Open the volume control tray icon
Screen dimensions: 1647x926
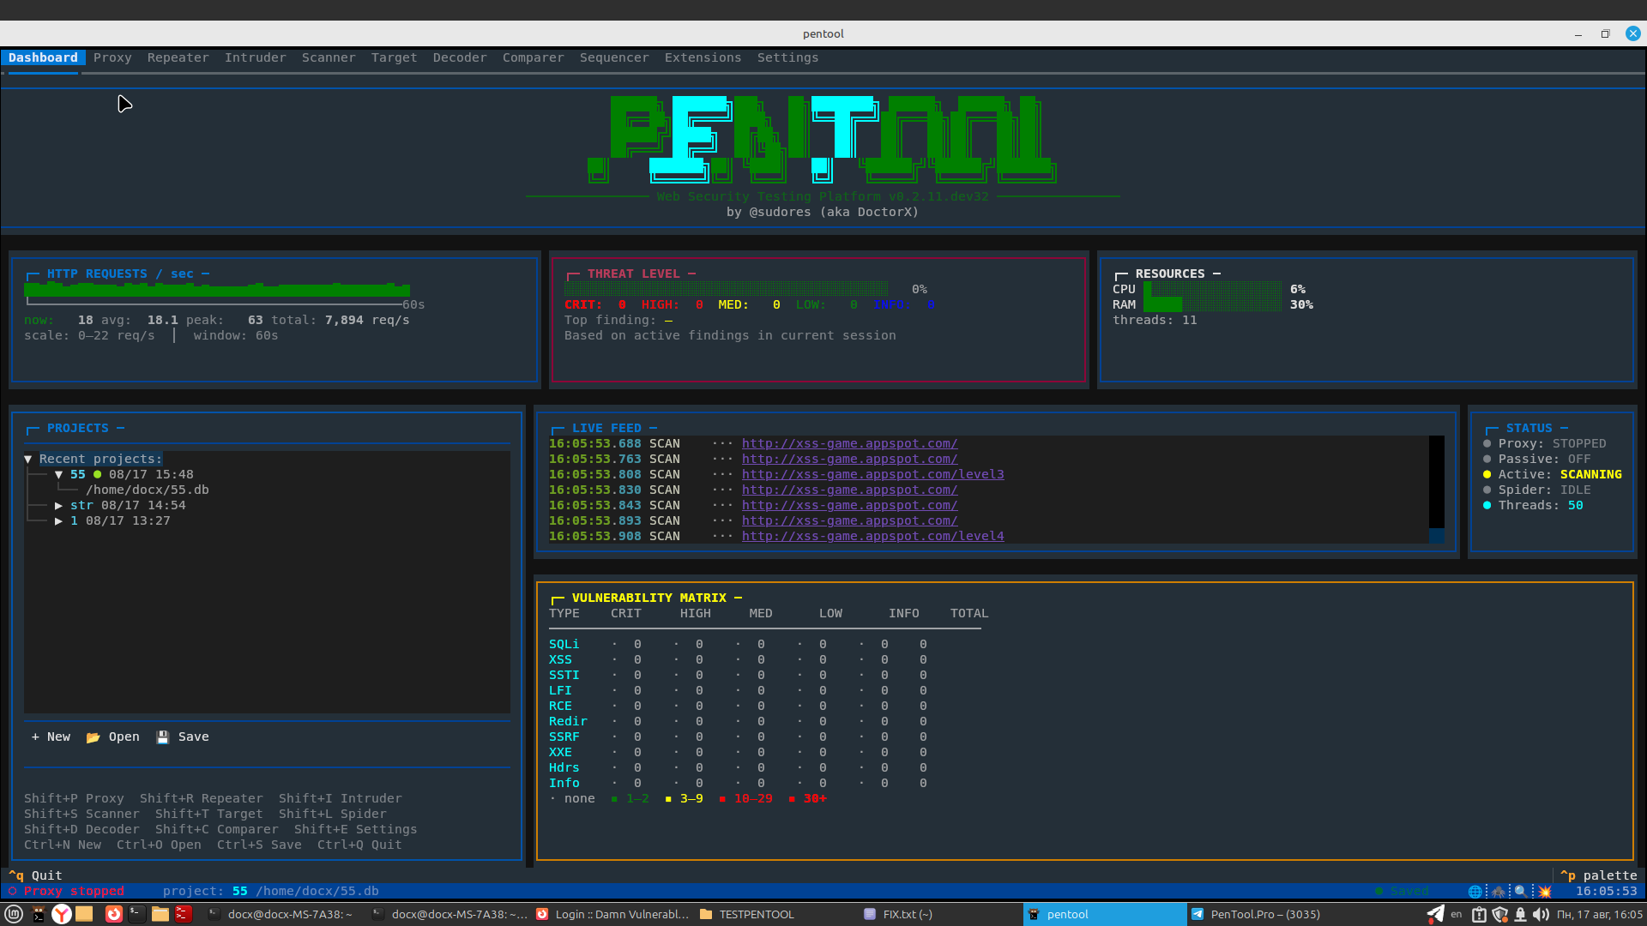pyautogui.click(x=1541, y=914)
